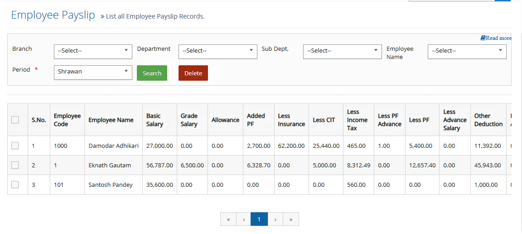Viewport: 522px width, 234px height.
Task: Click the Less PF Advance column header
Action: pyautogui.click(x=390, y=120)
